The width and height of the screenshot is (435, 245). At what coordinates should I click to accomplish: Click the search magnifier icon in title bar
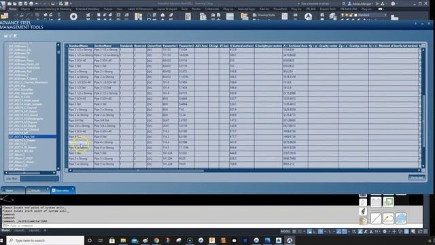point(344,3)
